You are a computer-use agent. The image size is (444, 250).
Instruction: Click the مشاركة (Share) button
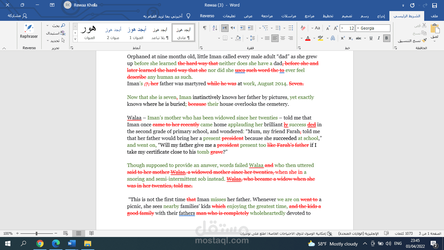tap(18, 16)
